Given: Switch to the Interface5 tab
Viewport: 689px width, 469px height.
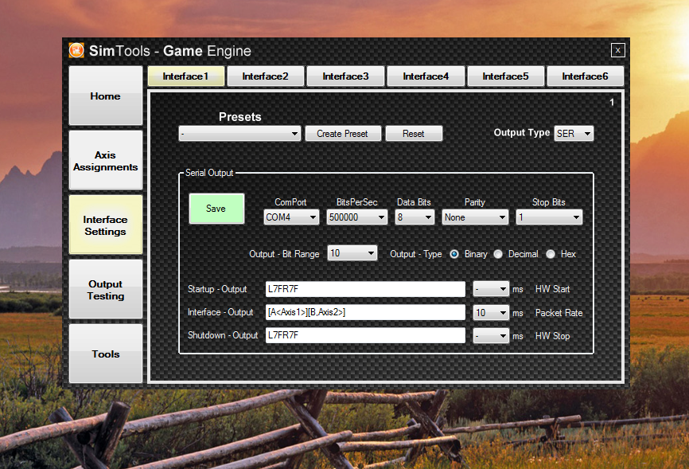Looking at the screenshot, I should pyautogui.click(x=505, y=76).
